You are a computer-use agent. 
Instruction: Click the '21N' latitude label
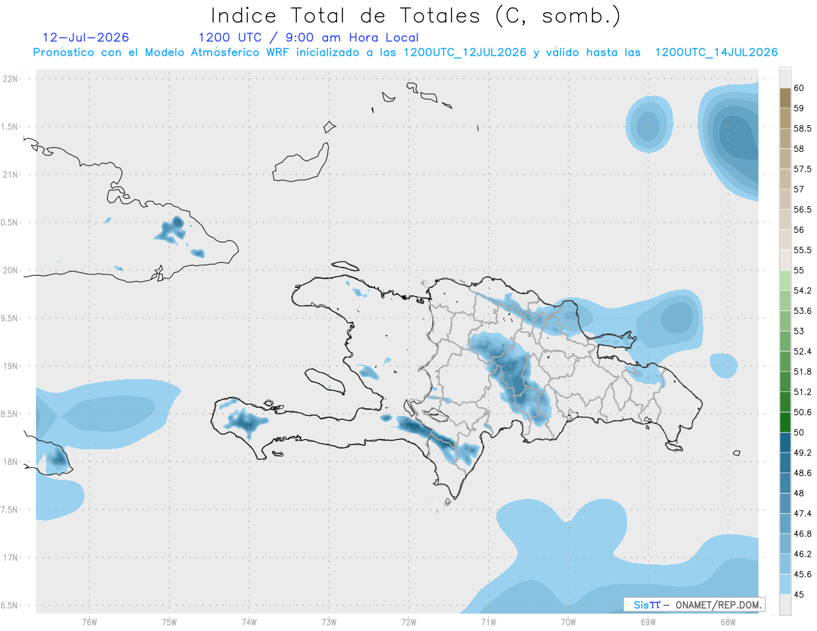tap(12, 175)
